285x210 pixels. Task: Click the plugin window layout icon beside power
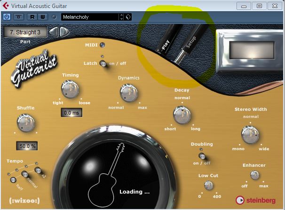tap(18, 17)
